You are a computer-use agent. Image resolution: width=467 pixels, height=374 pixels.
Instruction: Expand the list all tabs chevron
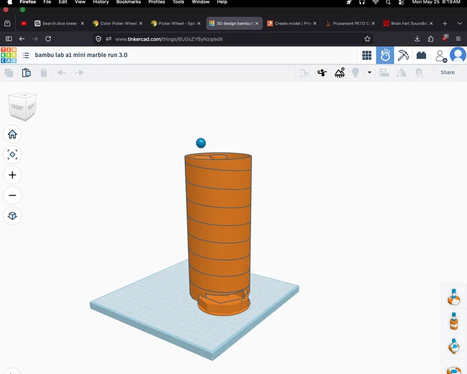coord(459,23)
